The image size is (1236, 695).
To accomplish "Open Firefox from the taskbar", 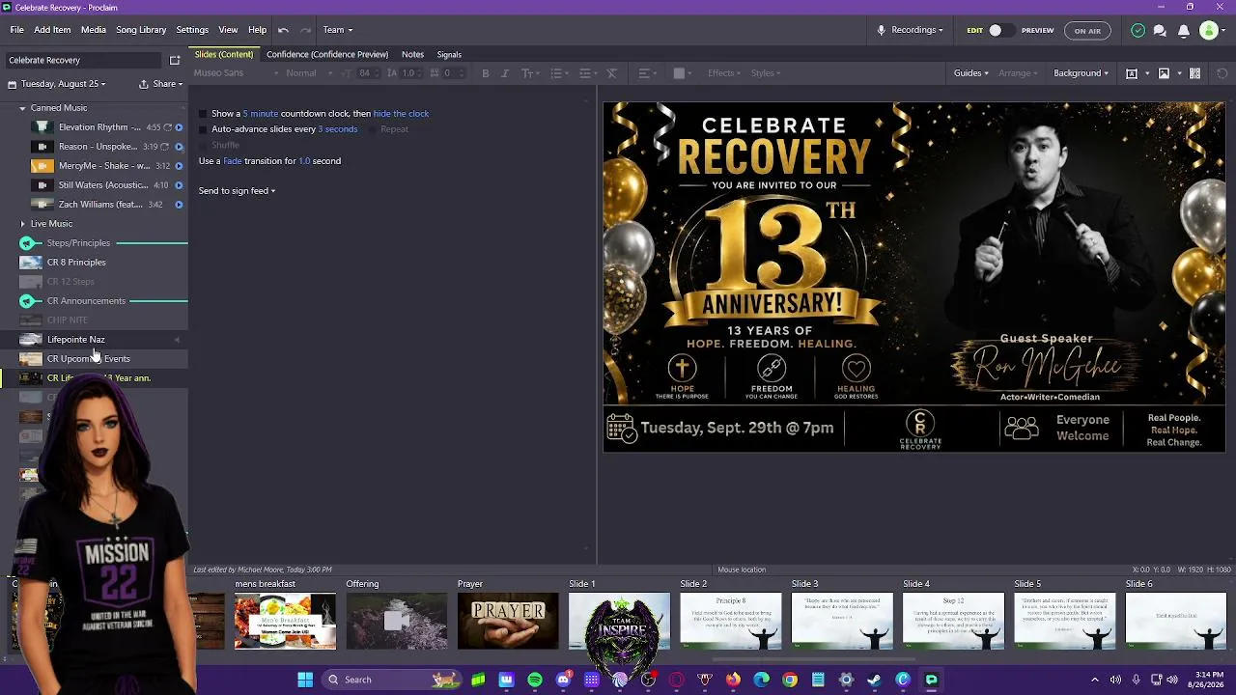I will (x=733, y=680).
